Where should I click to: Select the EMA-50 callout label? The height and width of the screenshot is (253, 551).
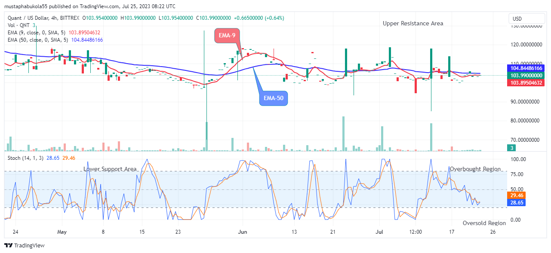[273, 98]
